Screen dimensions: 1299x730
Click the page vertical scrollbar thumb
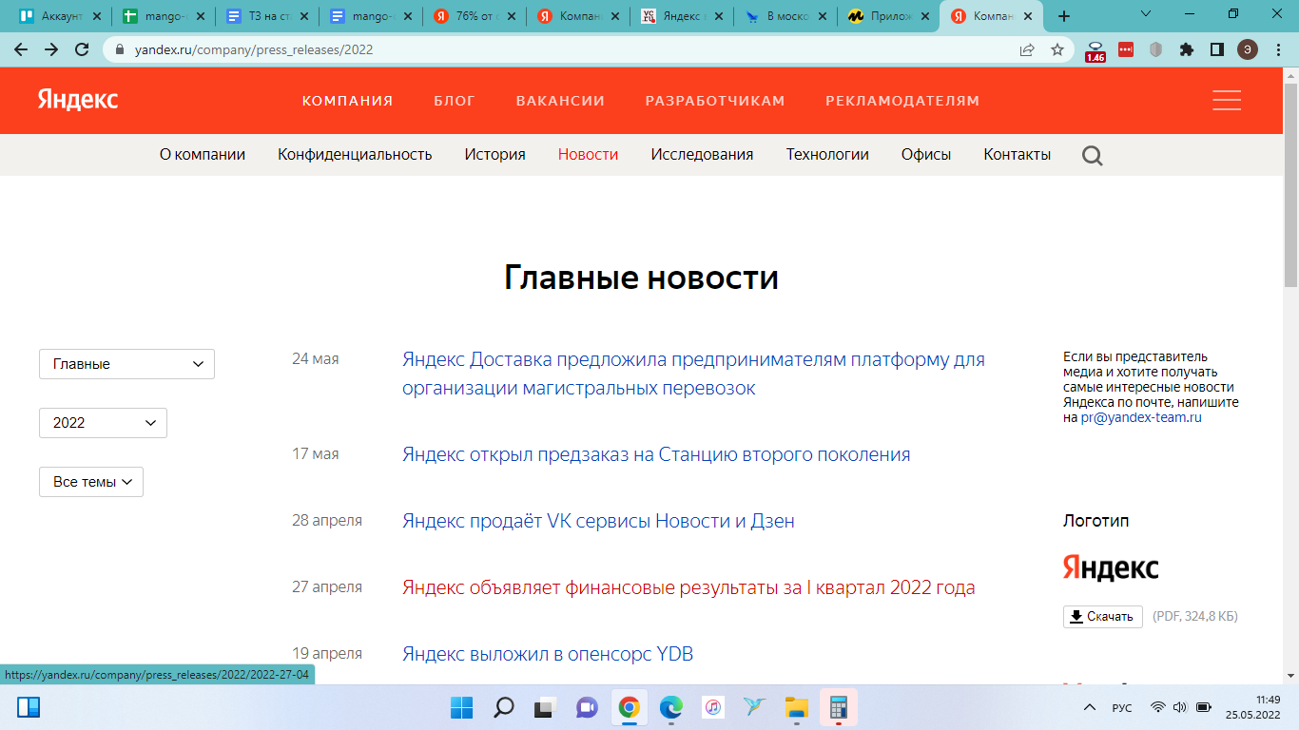[x=1290, y=185]
